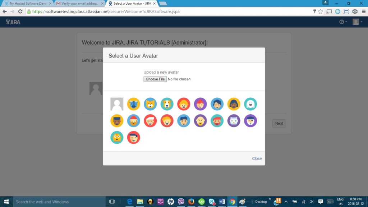Open Microsoft Edge from taskbar
Screen dimensions: 368x207
[129, 202]
